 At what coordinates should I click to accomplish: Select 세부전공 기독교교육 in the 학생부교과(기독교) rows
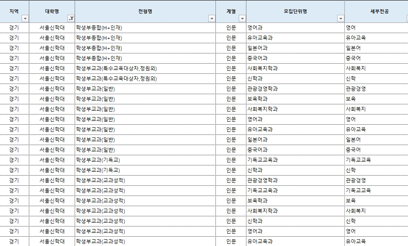[358, 160]
